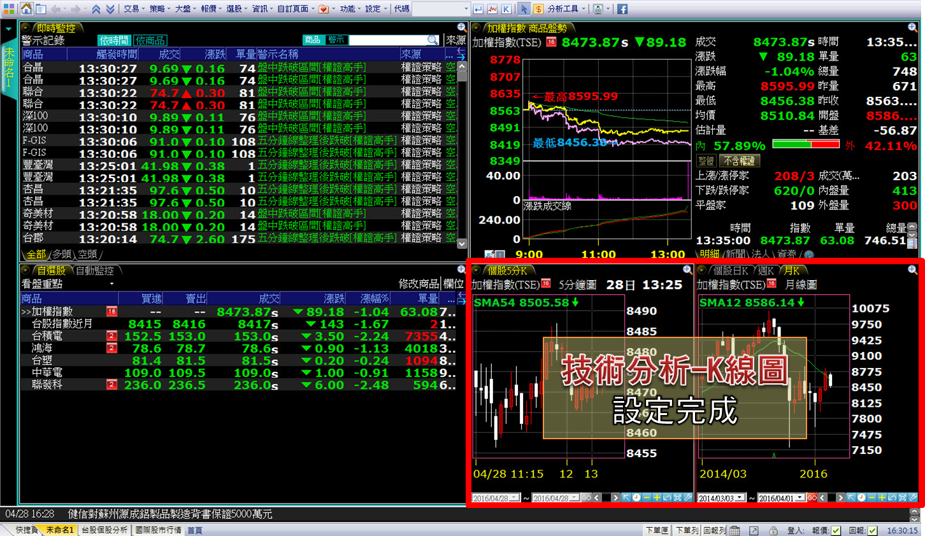Toggle the 回報 checkbox
925x536 pixels.
872,530
